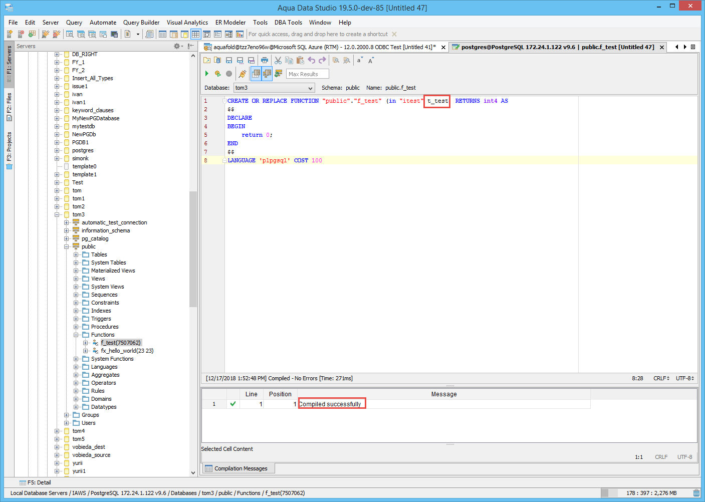Toggle the highlighted tree results button
Image resolution: width=705 pixels, height=502 pixels.
(267, 74)
